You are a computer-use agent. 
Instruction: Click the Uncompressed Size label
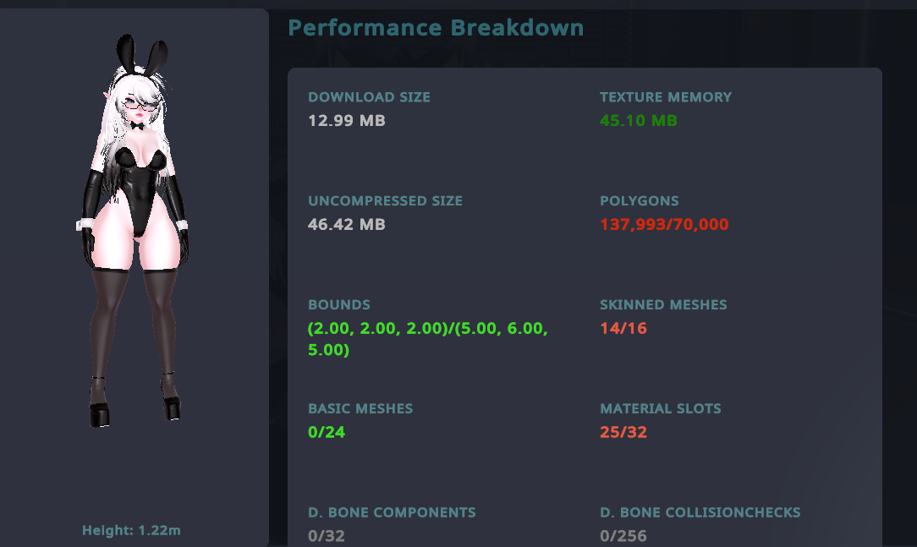[x=385, y=201]
